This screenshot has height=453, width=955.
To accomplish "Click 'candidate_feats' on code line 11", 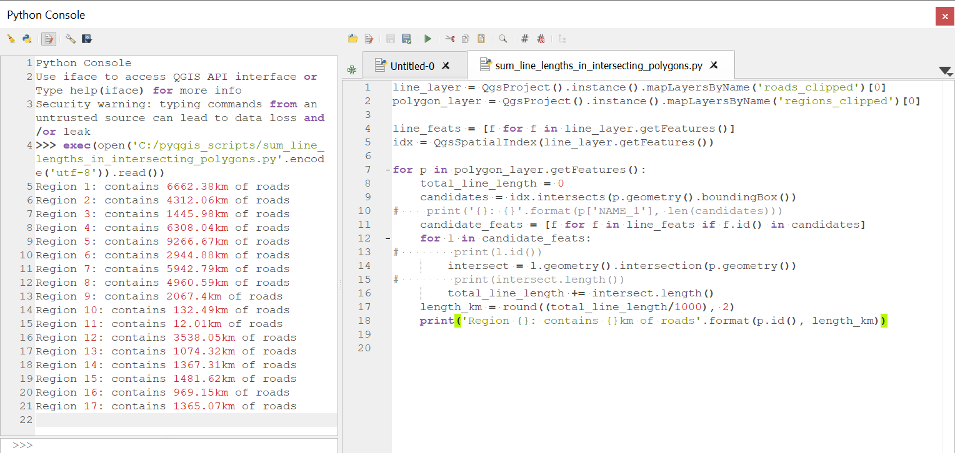I will click(x=471, y=225).
